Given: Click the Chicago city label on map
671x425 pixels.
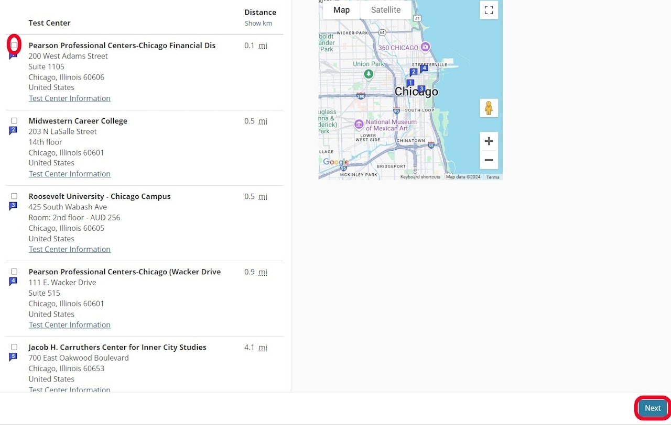Looking at the screenshot, I should coord(416,92).
